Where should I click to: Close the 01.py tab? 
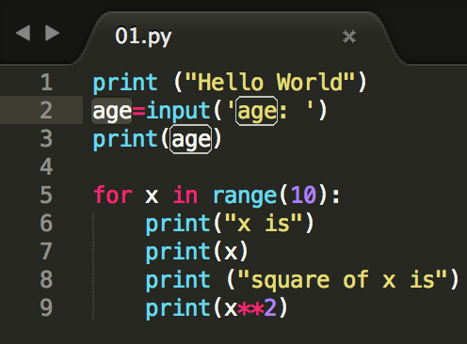click(349, 37)
